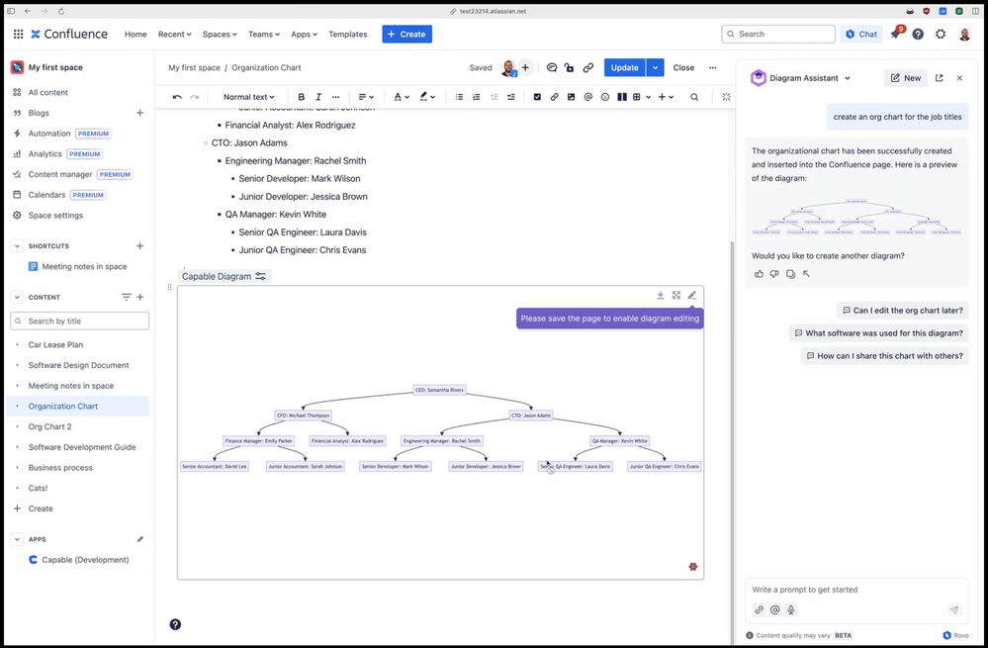Image resolution: width=988 pixels, height=648 pixels.
Task: Open table options dropdown arrow
Action: click(648, 97)
